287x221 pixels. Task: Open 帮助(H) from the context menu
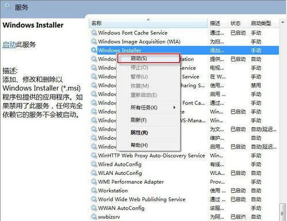tap(149, 145)
